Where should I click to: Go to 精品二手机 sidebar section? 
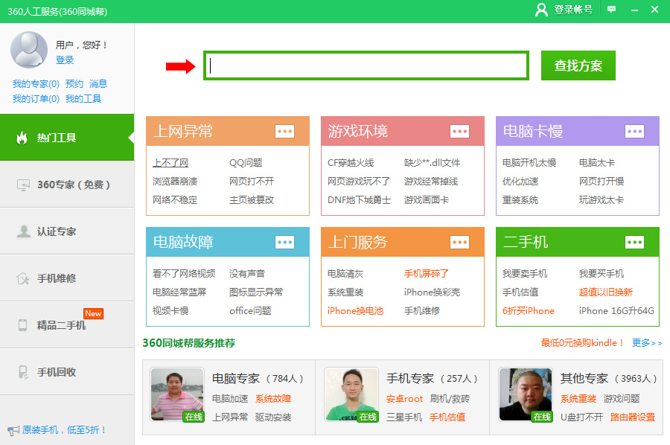[67, 325]
